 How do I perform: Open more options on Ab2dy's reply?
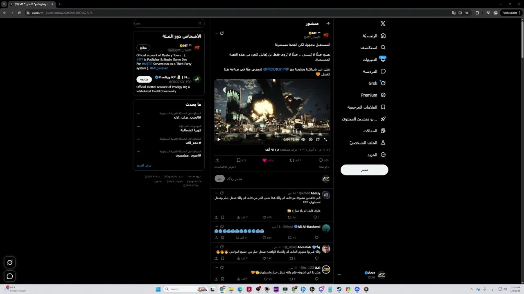click(x=216, y=193)
